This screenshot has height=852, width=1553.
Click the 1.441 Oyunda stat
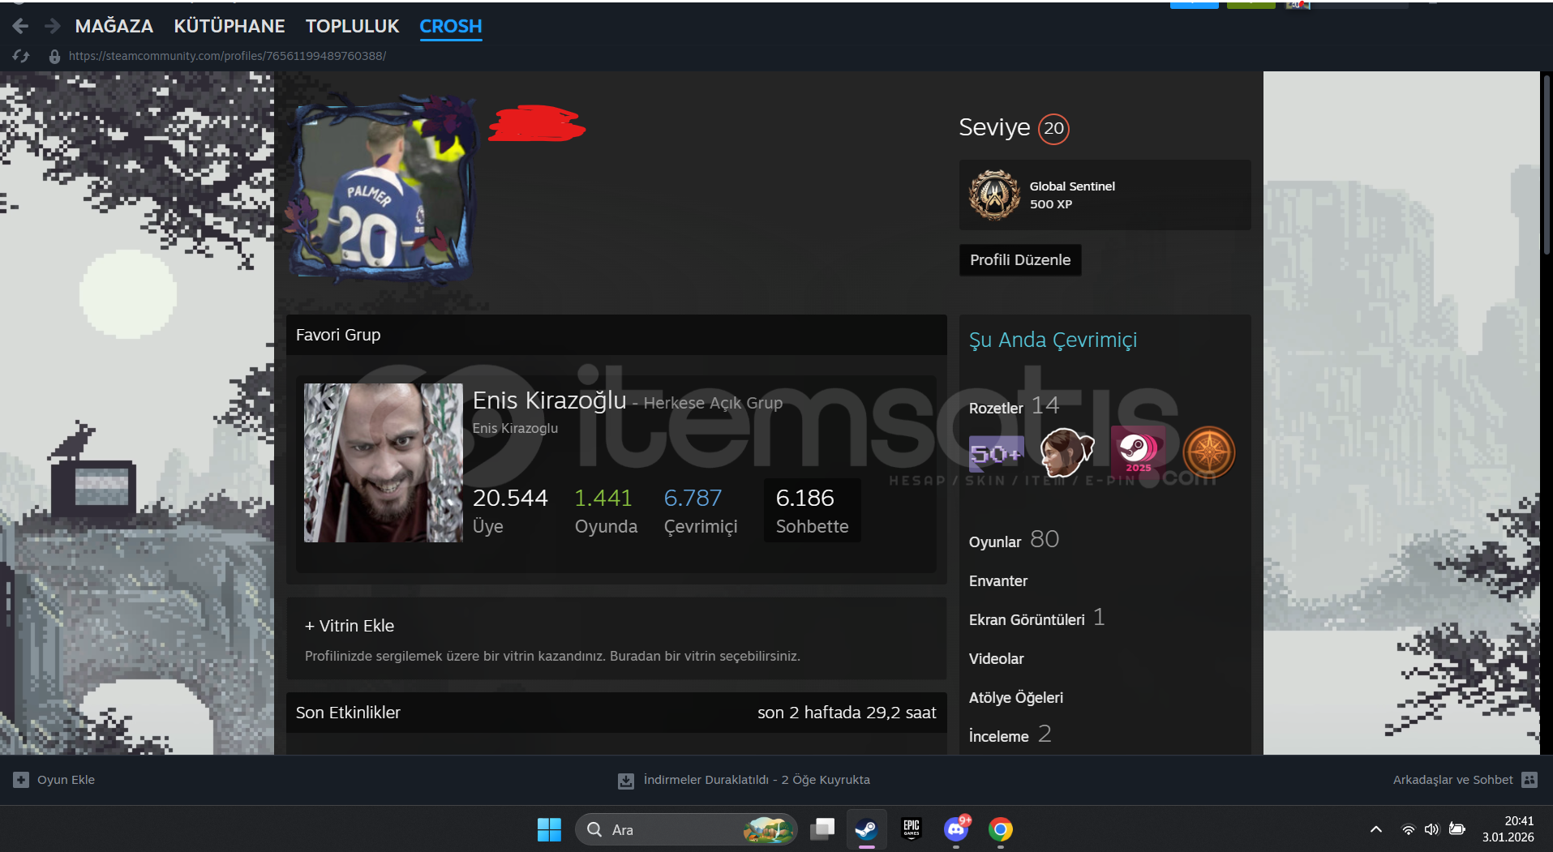606,511
